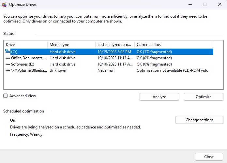Sort the list by Drive column header
Screen dimensions: 227x163
(25, 45)
